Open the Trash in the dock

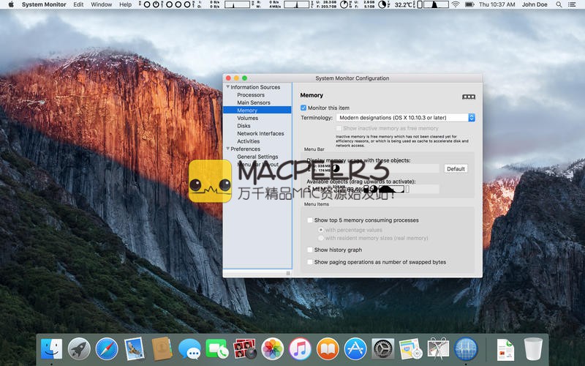point(533,348)
